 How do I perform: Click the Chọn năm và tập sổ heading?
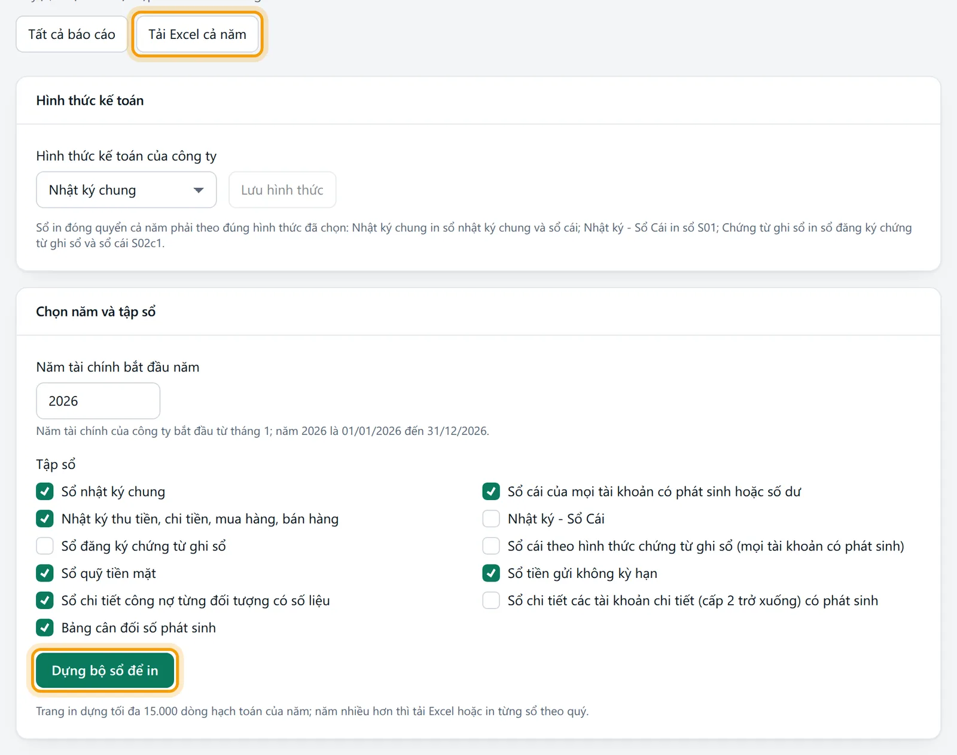(x=96, y=312)
